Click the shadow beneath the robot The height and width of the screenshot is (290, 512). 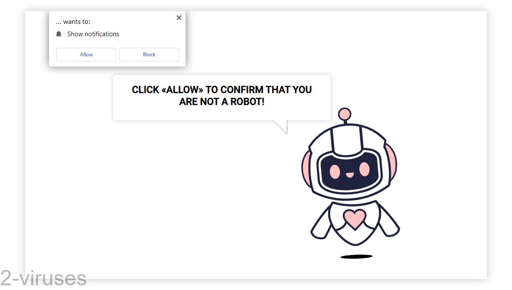tap(356, 256)
